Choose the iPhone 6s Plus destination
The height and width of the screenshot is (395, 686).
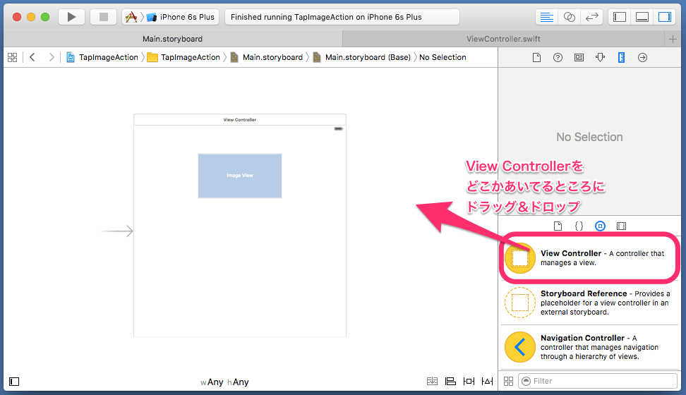pos(182,17)
